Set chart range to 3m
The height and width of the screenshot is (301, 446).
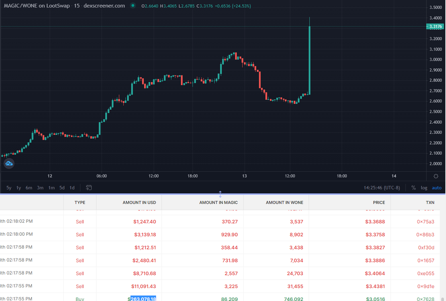coord(40,188)
